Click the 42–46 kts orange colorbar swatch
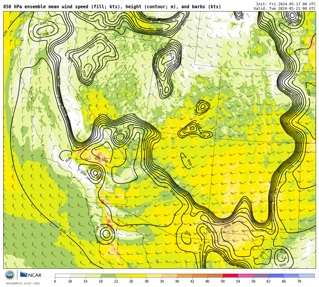 coord(200,276)
